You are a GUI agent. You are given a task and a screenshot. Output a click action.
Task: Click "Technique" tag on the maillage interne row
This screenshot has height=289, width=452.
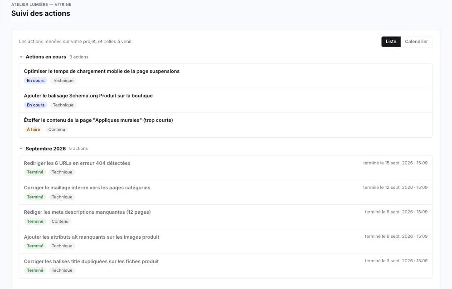point(62,197)
